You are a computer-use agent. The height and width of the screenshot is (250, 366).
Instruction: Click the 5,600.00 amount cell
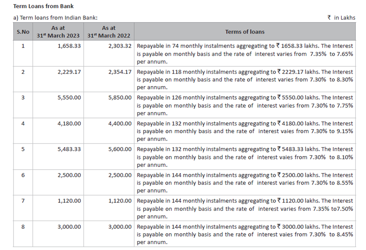coord(120,150)
